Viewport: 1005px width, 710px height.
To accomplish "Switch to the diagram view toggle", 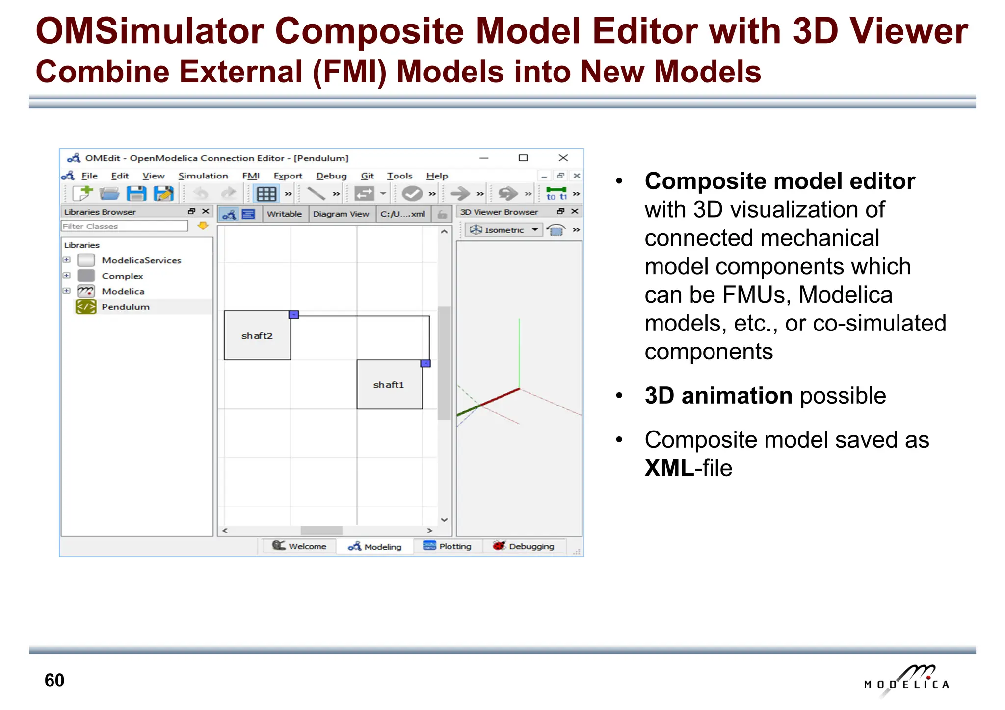I will click(x=229, y=214).
